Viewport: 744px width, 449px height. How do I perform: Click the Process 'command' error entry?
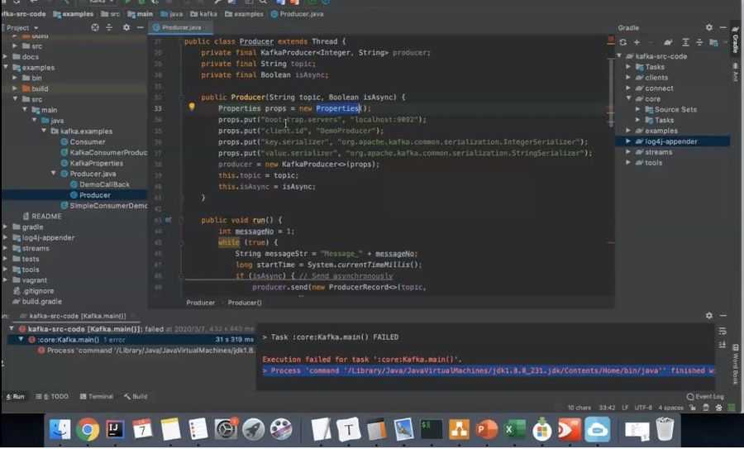(x=145, y=351)
